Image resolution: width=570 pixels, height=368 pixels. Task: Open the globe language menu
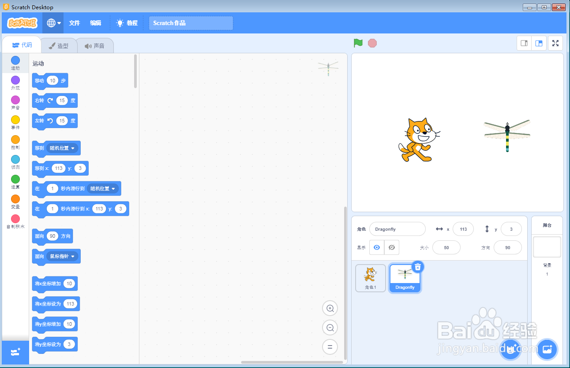point(53,23)
